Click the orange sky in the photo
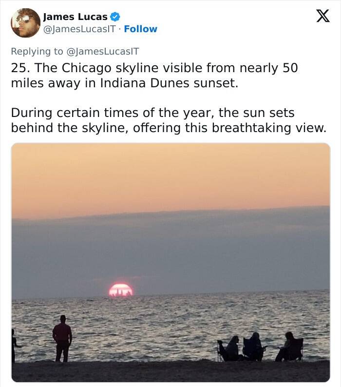 pyautogui.click(x=170, y=175)
